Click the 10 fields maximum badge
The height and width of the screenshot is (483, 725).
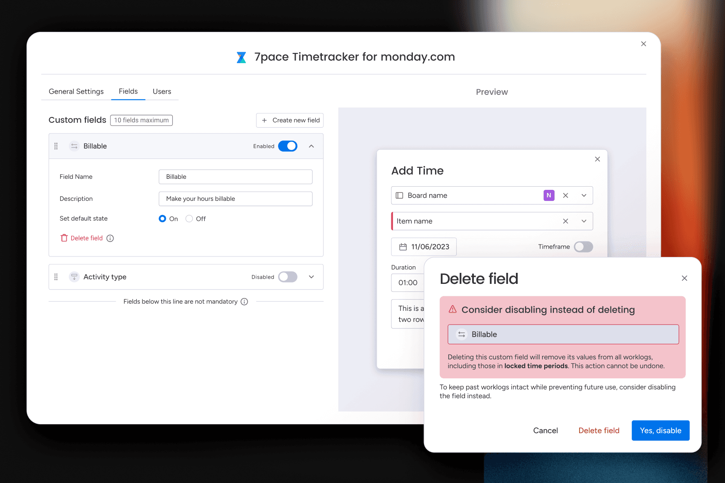point(141,120)
